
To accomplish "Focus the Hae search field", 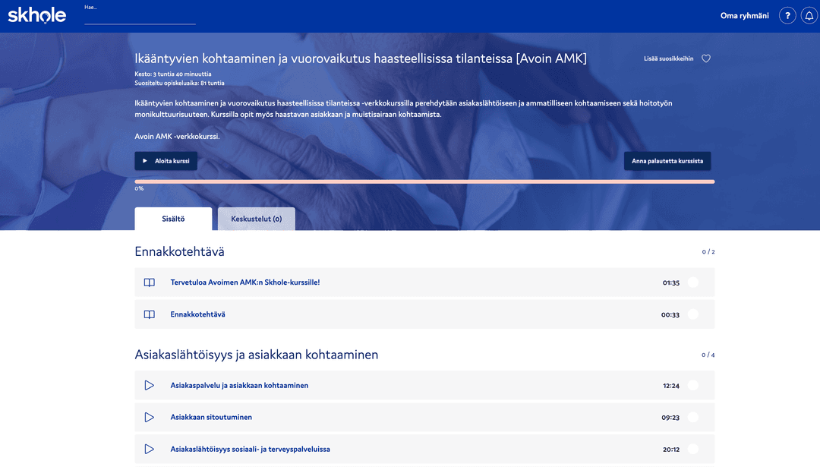I will click(140, 17).
